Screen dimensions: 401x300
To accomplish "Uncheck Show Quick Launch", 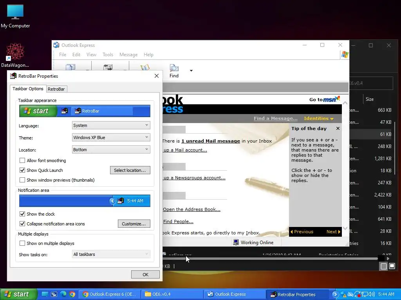I will point(22,170).
